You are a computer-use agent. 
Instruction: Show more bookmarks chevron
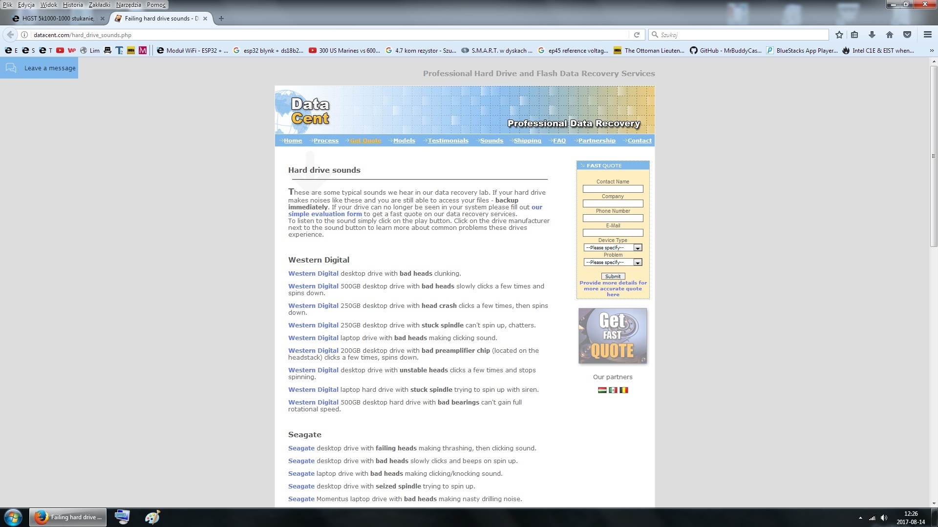[x=931, y=50]
